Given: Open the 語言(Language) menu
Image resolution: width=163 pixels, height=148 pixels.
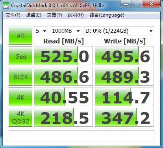Looking at the screenshot, I should click(107, 15).
